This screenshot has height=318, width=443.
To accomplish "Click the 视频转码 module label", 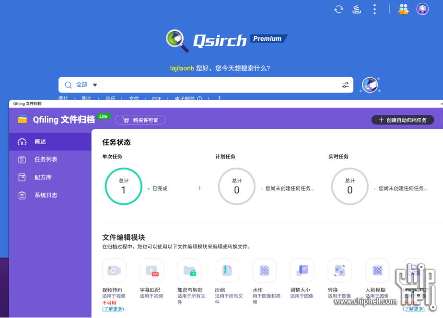I will 112,290.
